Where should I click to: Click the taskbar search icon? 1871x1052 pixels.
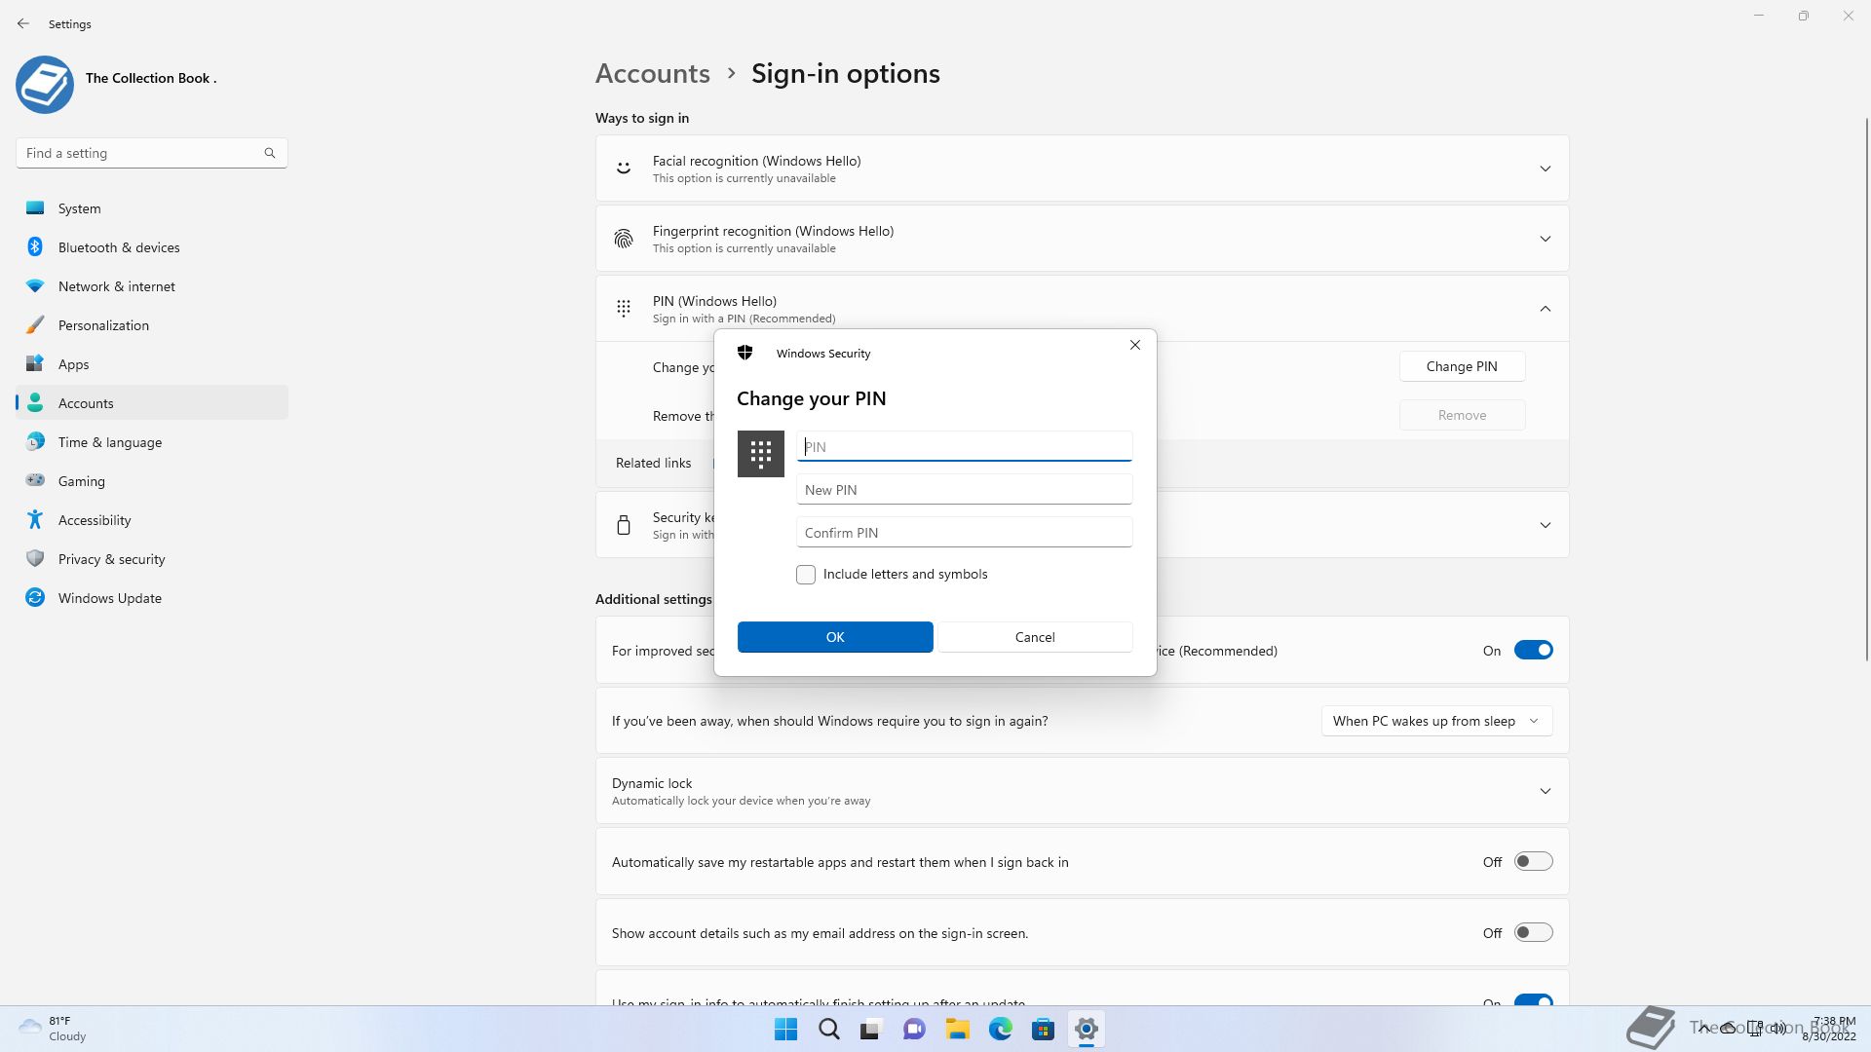(828, 1029)
